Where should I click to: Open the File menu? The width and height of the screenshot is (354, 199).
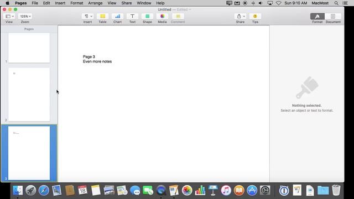coord(35,3)
